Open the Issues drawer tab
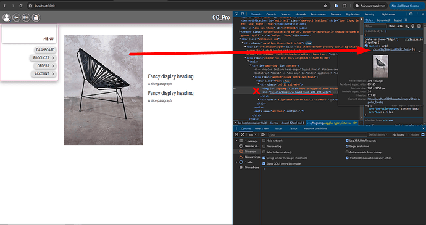Image resolution: width=426 pixels, height=225 pixels. pos(278,129)
